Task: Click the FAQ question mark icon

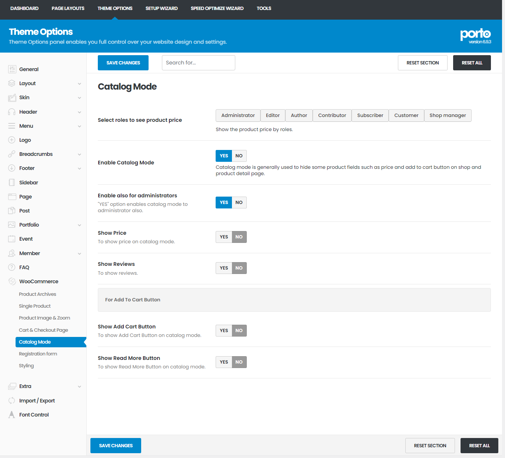Action: point(12,267)
